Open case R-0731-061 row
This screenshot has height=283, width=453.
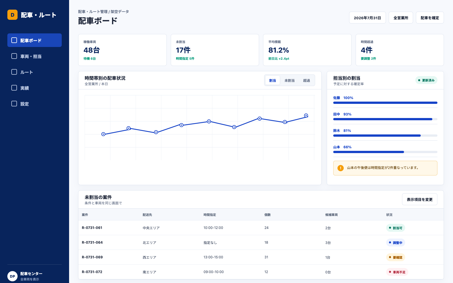click(261, 228)
